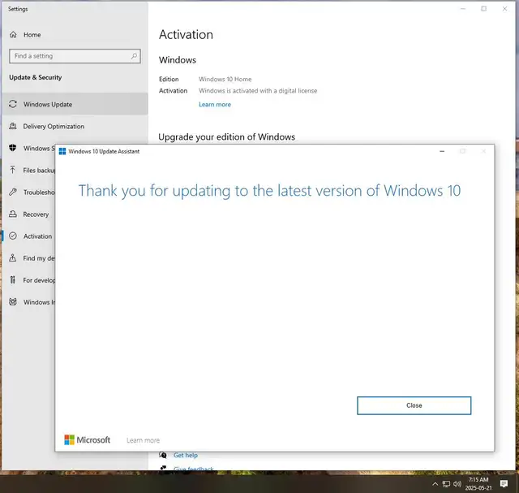Open Learn more link beside Microsoft logo
Image resolution: width=519 pixels, height=493 pixels.
tap(143, 440)
